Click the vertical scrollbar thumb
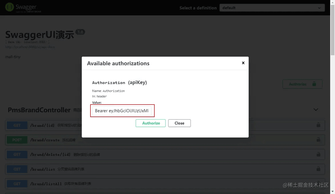335x194 pixels. pos(333,30)
